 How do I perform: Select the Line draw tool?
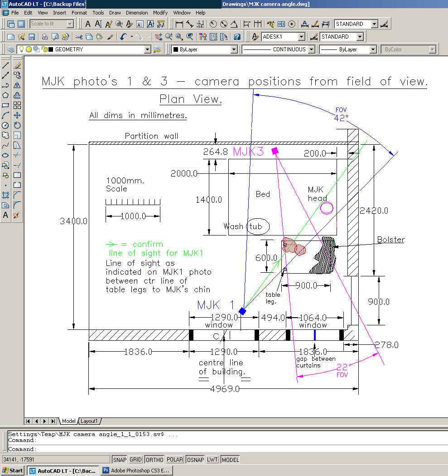pos(5,66)
